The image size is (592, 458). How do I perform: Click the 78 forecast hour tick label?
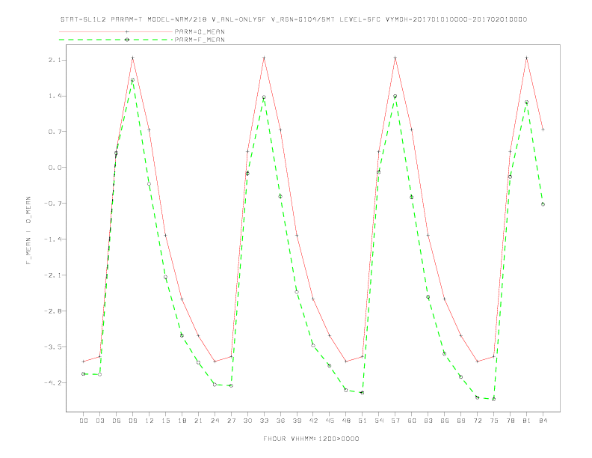510,421
